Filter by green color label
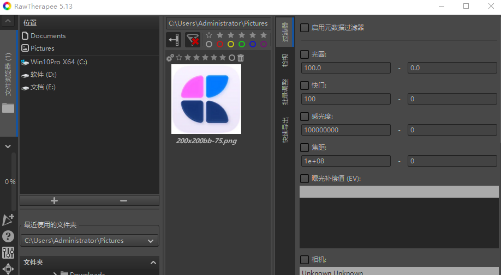This screenshot has height=275, width=501. point(242,44)
